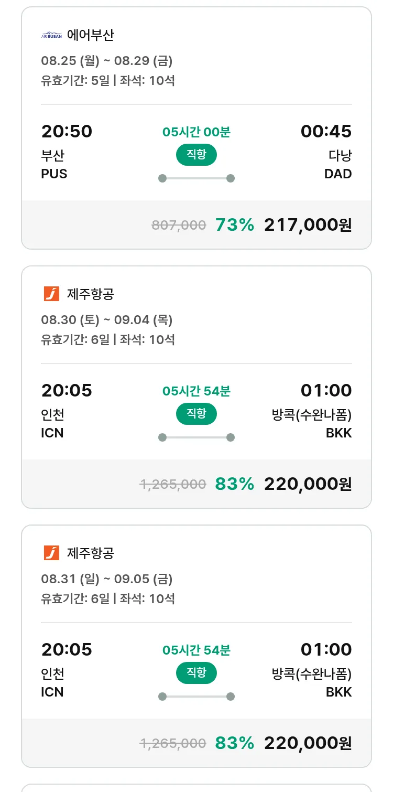393x792 pixels.
Task: Click the 00:45 arrival time in Da Nang
Action: [x=326, y=131]
